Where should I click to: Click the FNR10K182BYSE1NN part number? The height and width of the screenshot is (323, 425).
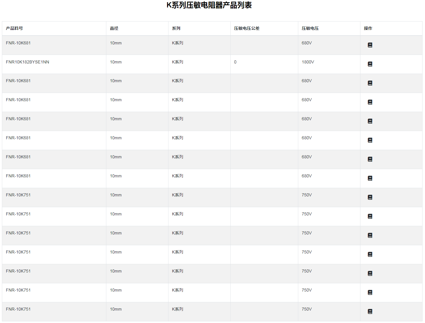[28, 62]
